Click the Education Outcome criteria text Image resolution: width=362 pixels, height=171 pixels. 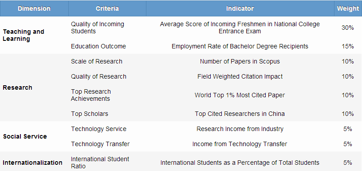click(98, 46)
